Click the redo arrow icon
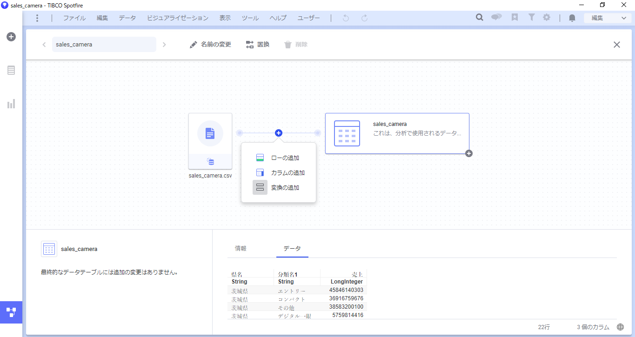 click(x=365, y=18)
